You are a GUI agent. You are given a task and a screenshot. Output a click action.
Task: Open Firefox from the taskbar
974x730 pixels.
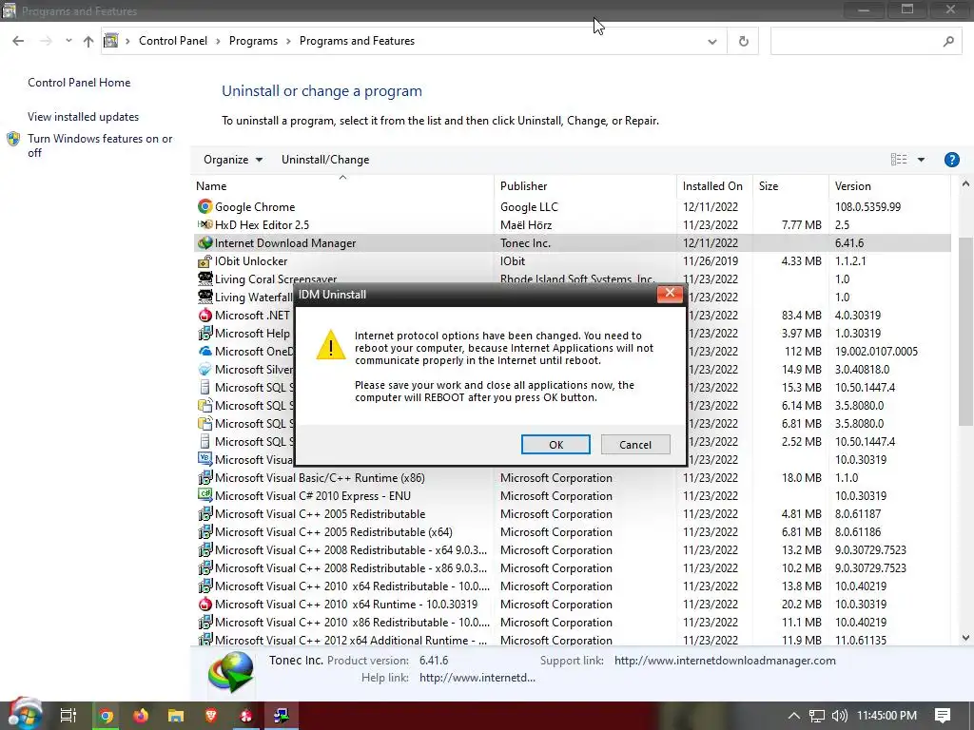click(x=141, y=717)
